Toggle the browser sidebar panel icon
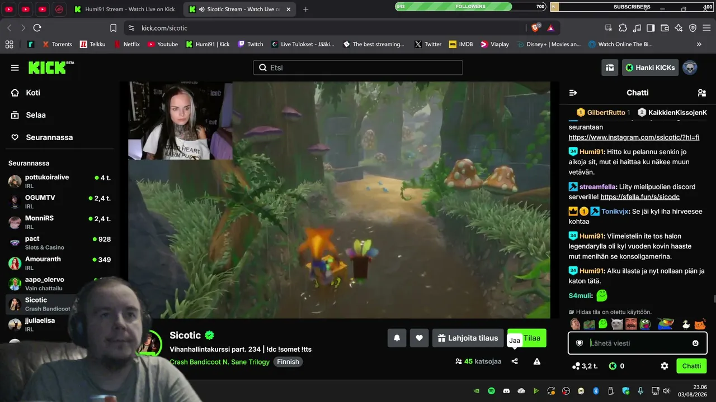The image size is (716, 402). pyautogui.click(x=651, y=28)
